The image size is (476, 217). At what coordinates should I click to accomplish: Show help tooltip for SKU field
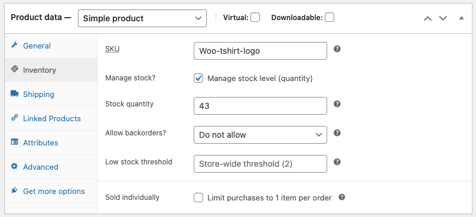tap(337, 49)
